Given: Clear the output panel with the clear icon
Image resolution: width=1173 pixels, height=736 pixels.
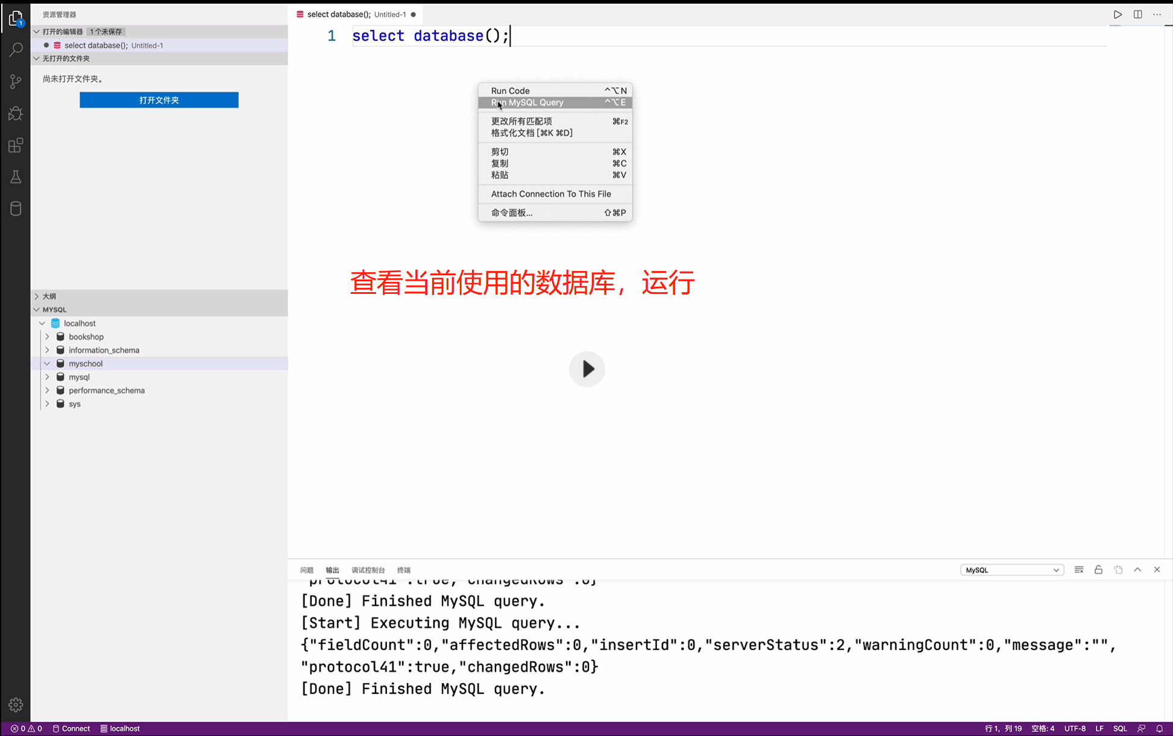Looking at the screenshot, I should (1079, 570).
